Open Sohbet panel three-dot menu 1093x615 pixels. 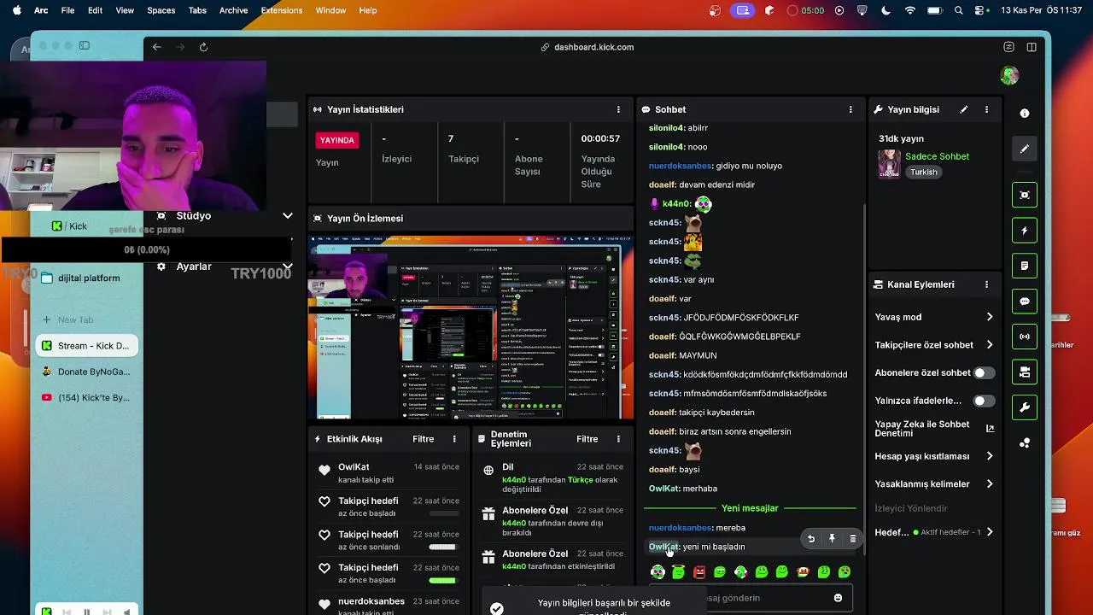tap(850, 109)
